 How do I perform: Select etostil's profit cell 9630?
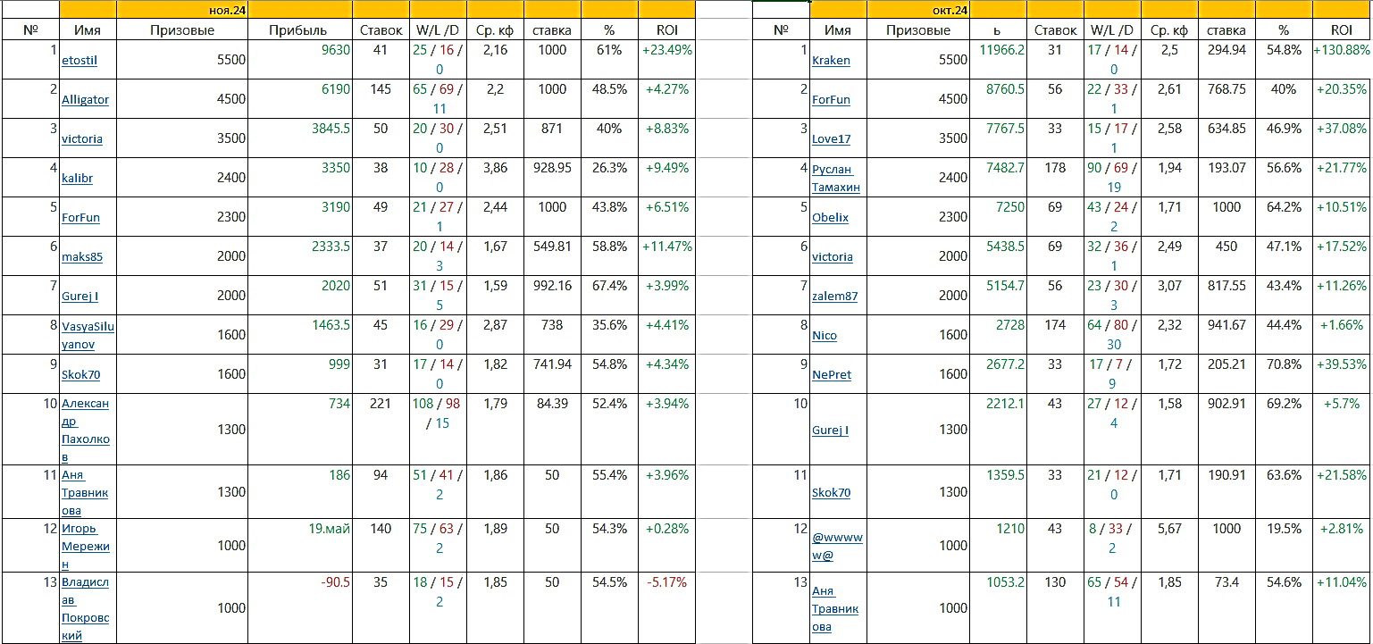point(301,60)
